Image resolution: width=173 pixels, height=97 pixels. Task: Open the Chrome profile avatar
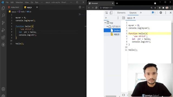pyautogui.click(x=167, y=8)
